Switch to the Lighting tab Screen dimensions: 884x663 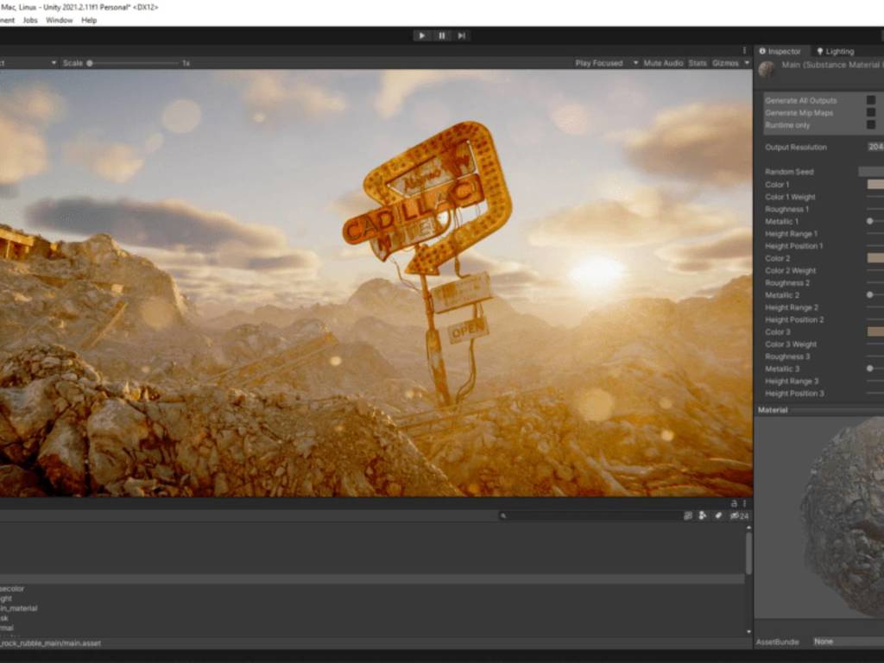tap(836, 51)
